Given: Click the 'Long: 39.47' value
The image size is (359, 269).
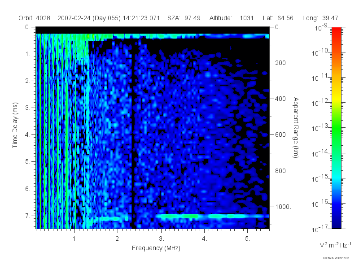Looking at the screenshot, I should [320, 18].
